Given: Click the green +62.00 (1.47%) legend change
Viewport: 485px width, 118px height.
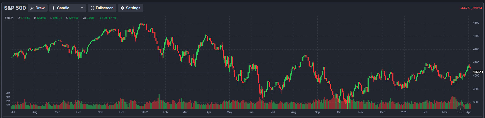Looking at the screenshot, I should point(108,18).
